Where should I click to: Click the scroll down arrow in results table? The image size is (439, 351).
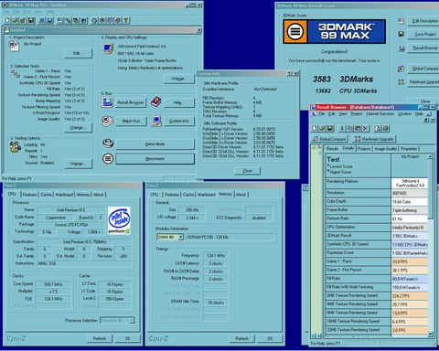click(x=430, y=335)
